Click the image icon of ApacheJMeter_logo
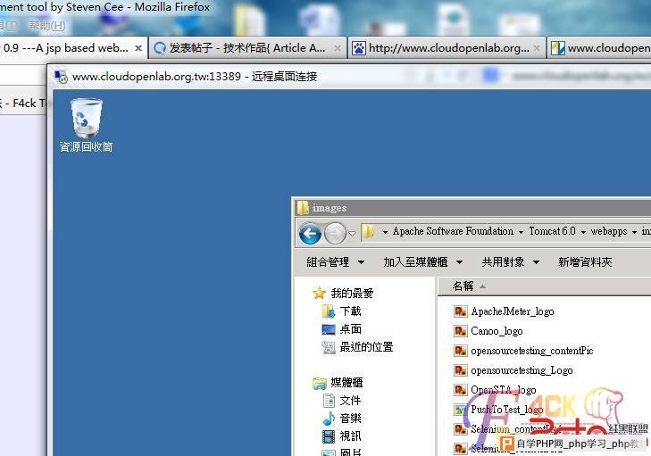The width and height of the screenshot is (651, 456). [461, 311]
